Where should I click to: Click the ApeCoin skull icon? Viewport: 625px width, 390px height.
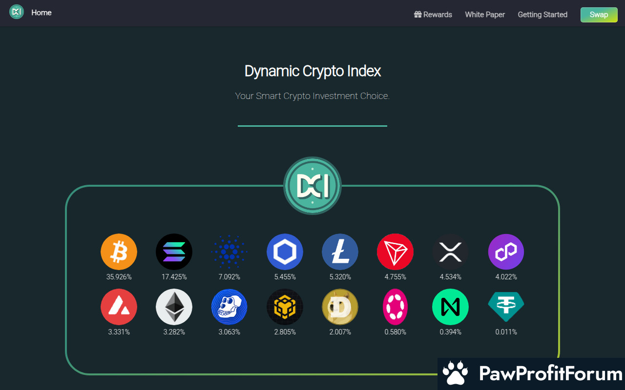tap(229, 307)
